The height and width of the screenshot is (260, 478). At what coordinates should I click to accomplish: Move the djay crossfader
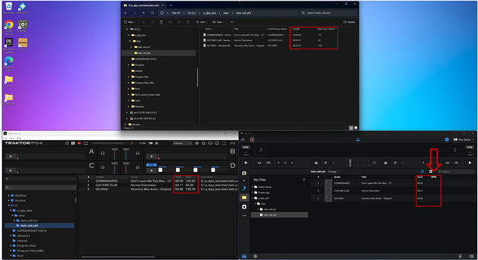tap(350, 163)
